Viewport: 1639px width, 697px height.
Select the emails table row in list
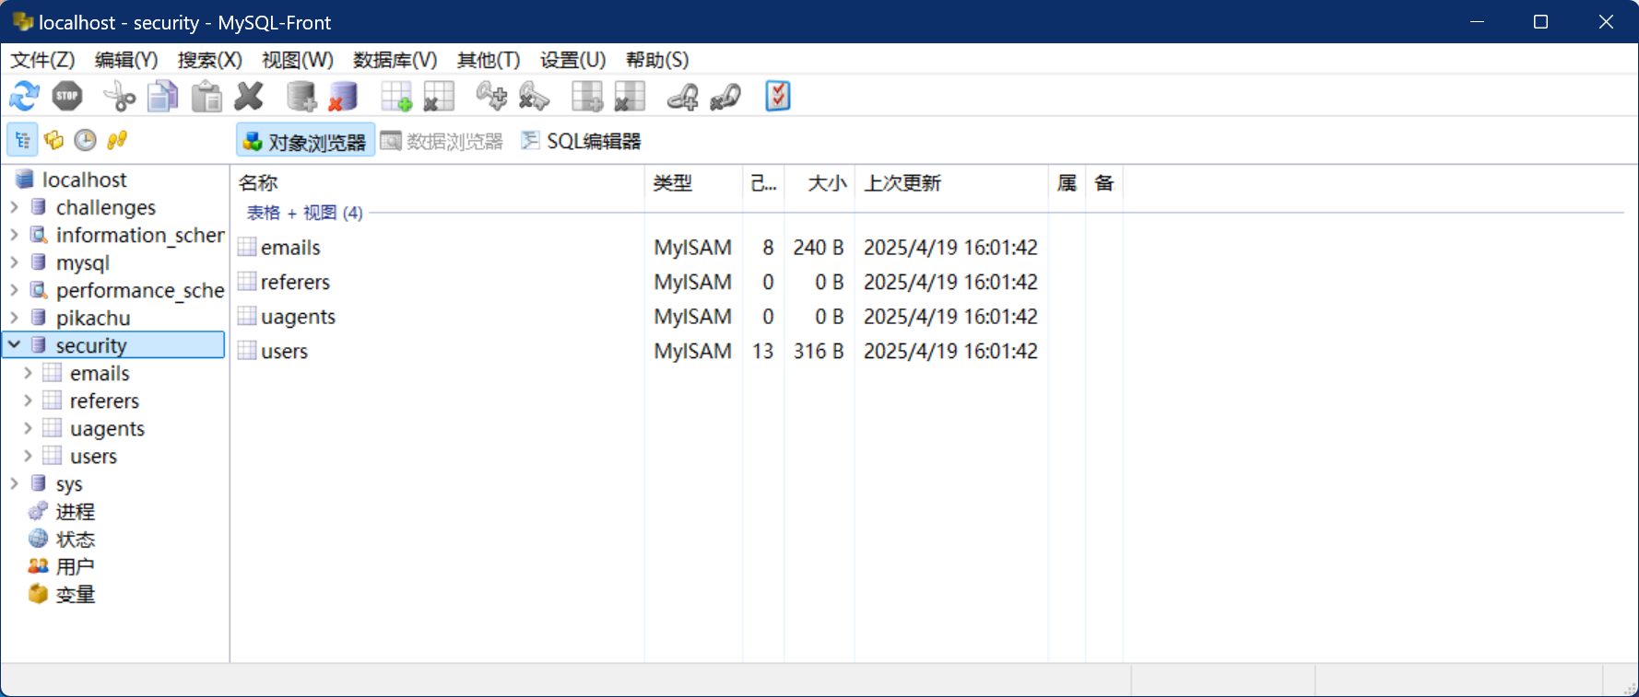290,248
